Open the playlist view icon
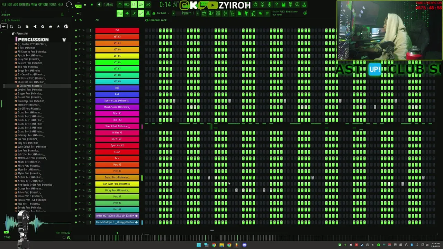 pos(204,13)
